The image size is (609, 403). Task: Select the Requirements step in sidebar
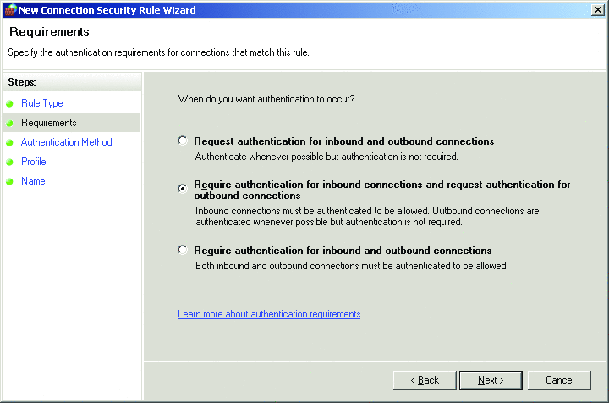(48, 123)
